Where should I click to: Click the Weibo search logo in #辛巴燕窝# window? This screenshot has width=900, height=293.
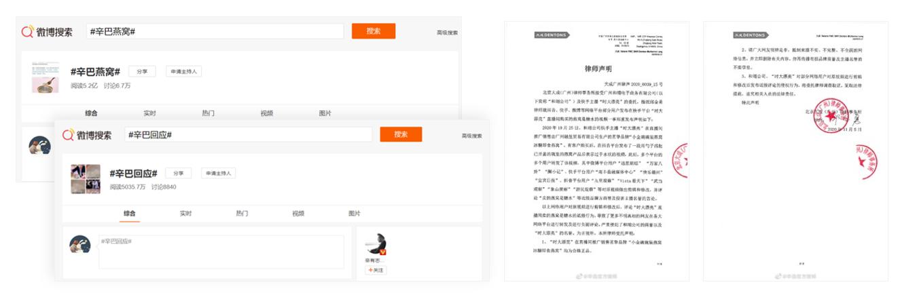(x=47, y=32)
